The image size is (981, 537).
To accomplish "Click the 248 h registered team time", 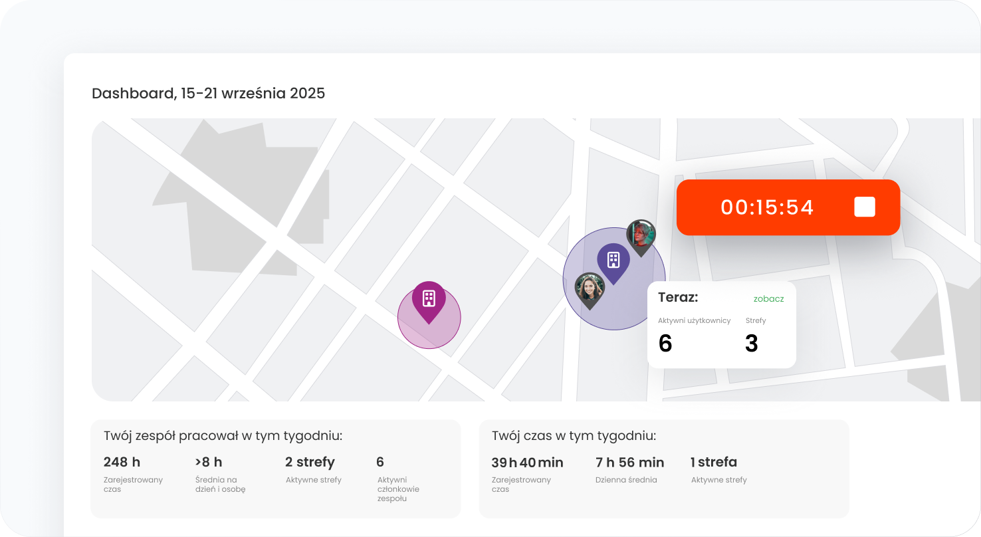I will point(122,462).
